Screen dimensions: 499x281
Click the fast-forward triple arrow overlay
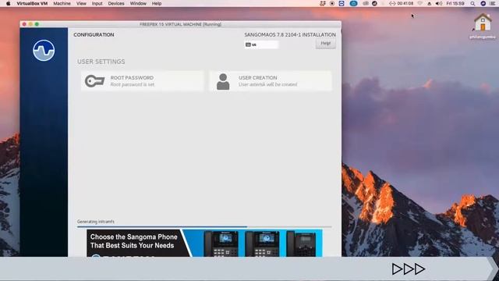pos(409,269)
